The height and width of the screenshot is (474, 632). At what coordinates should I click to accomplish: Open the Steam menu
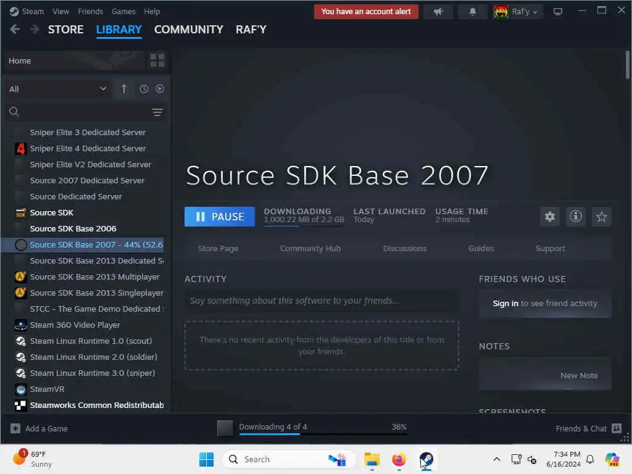[x=33, y=11]
